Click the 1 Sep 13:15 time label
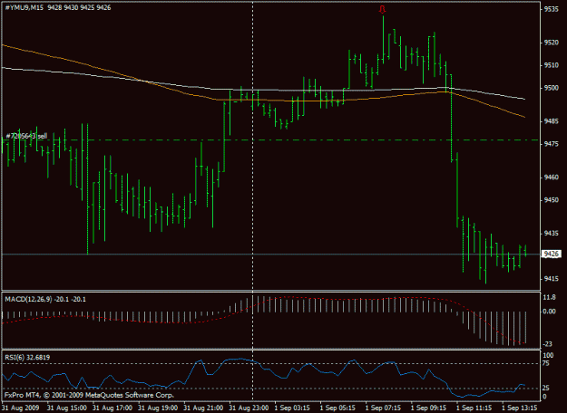The image size is (567, 413). (x=520, y=408)
